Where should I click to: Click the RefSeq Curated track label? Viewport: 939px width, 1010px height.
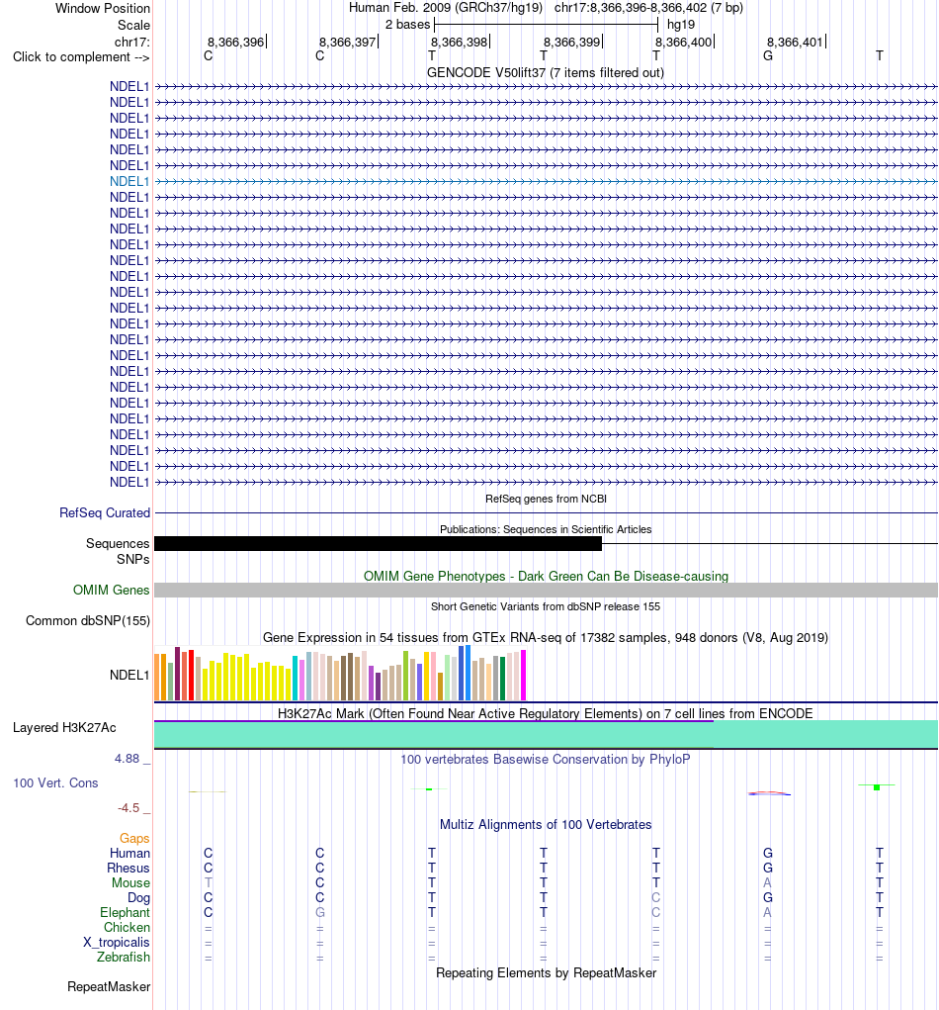click(x=104, y=512)
